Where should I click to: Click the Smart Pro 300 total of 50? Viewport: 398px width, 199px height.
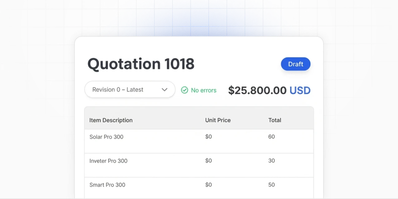pos(271,185)
